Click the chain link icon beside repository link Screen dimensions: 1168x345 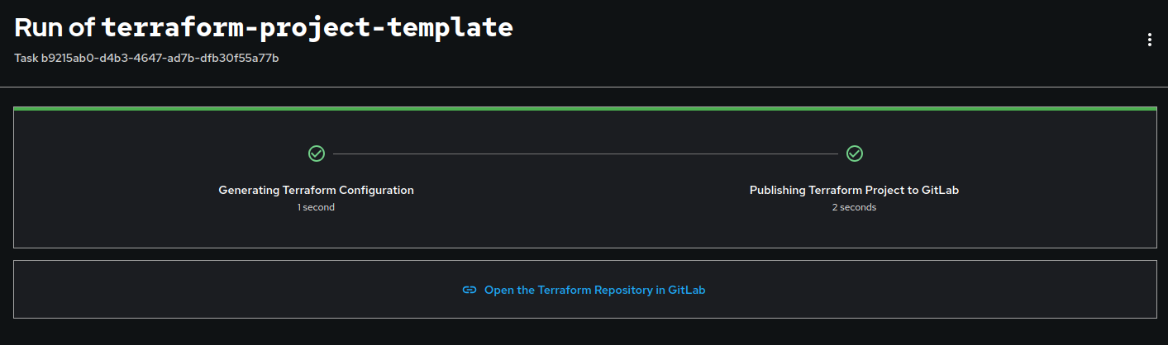tap(470, 290)
